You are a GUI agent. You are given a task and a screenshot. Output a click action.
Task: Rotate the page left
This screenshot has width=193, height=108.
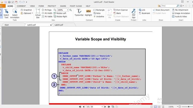click(x=60, y=13)
